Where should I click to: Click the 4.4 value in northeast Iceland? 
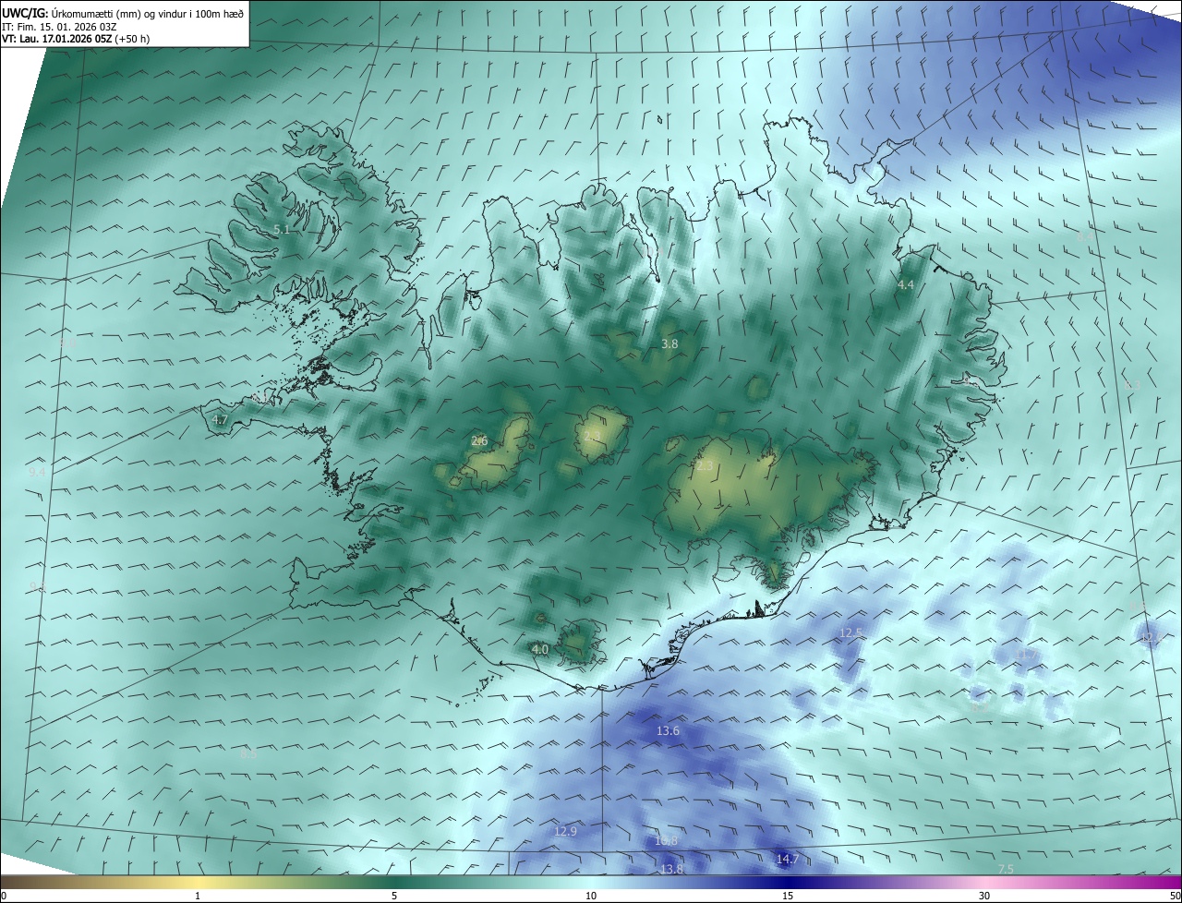tap(905, 285)
